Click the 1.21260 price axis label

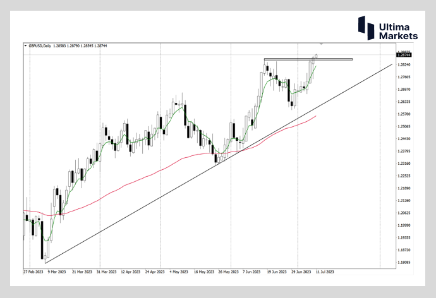[404, 201]
